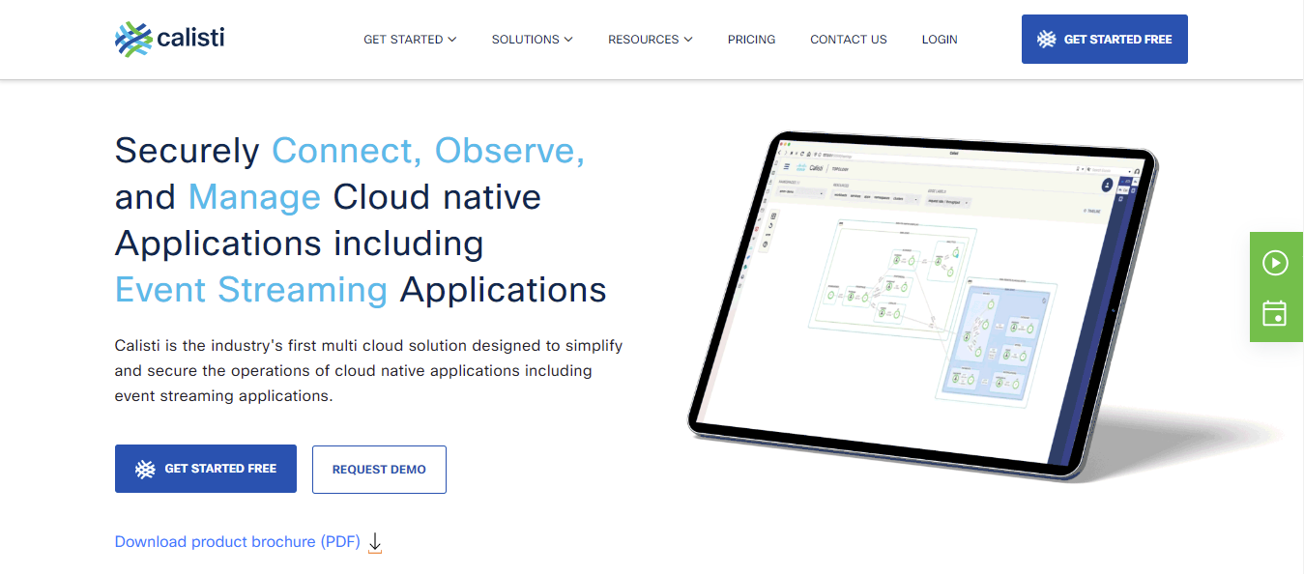This screenshot has width=1304, height=574.
Task: Open the Contact Us page
Action: tap(848, 40)
